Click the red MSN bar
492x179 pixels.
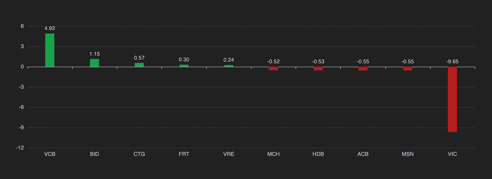click(408, 69)
